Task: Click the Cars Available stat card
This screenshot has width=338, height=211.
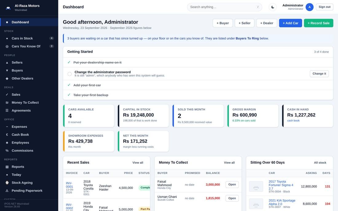Action: (x=88, y=116)
